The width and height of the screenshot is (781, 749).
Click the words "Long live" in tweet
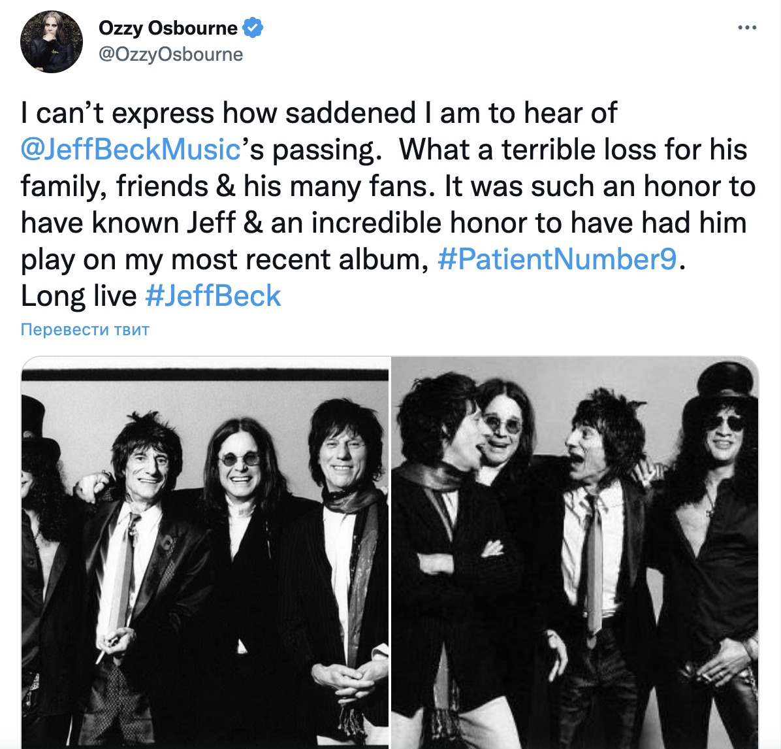[79, 295]
